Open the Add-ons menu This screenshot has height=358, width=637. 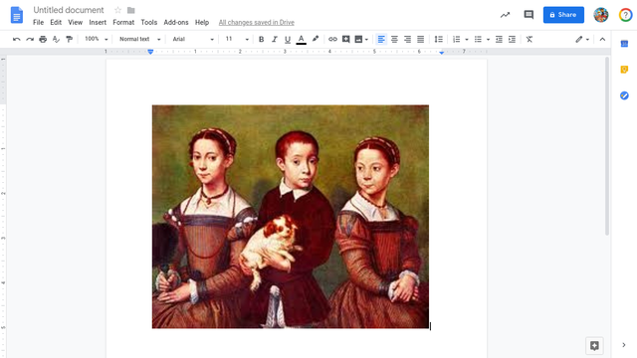176,22
